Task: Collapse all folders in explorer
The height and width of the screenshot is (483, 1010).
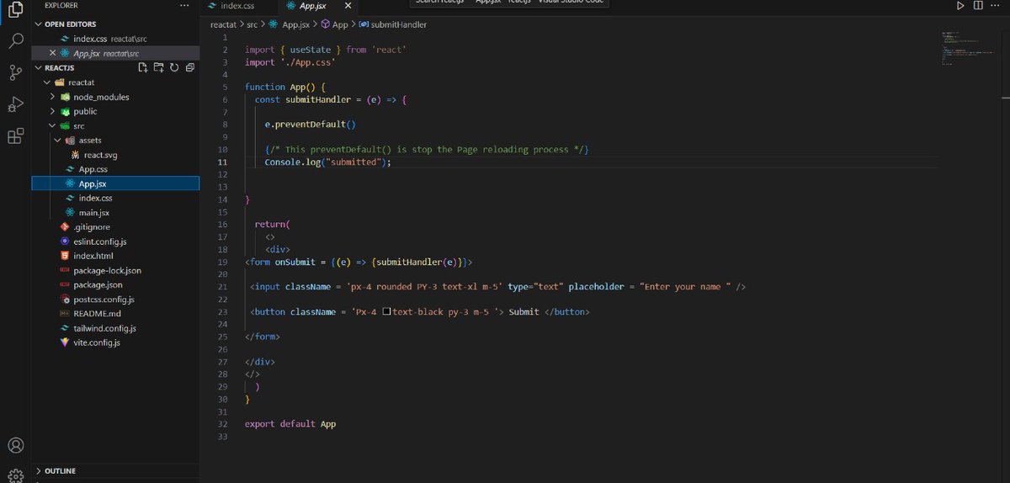Action: pos(189,67)
